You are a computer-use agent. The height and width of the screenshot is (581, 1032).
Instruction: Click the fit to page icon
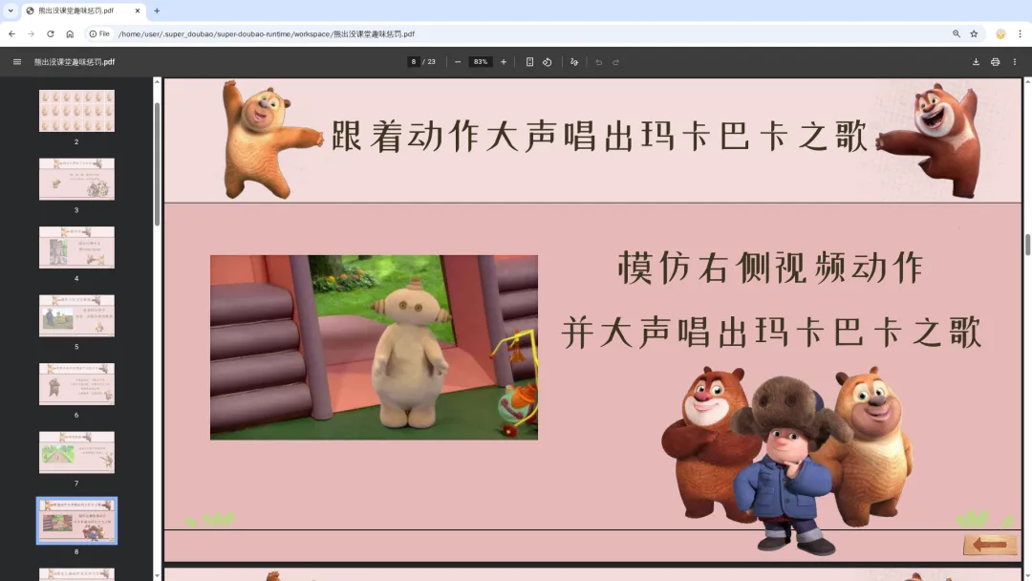tap(529, 62)
